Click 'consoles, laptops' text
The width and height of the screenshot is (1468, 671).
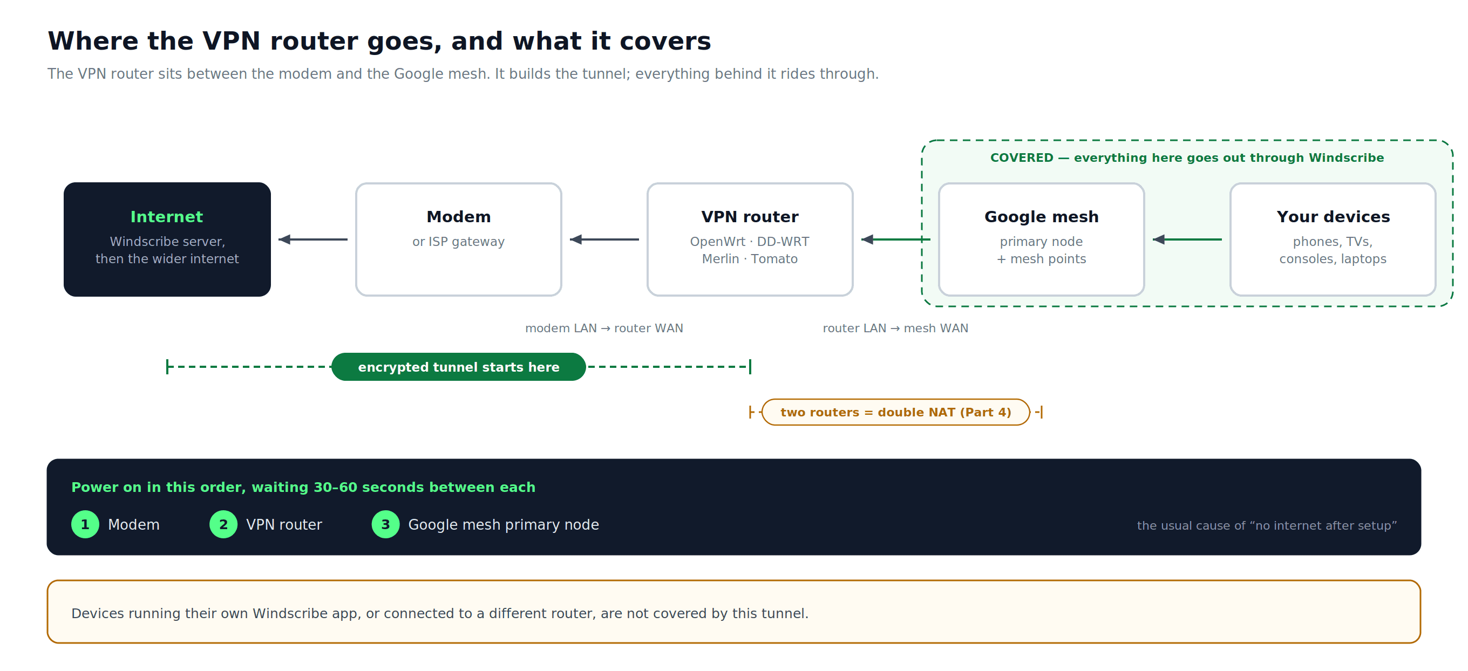[1333, 258]
